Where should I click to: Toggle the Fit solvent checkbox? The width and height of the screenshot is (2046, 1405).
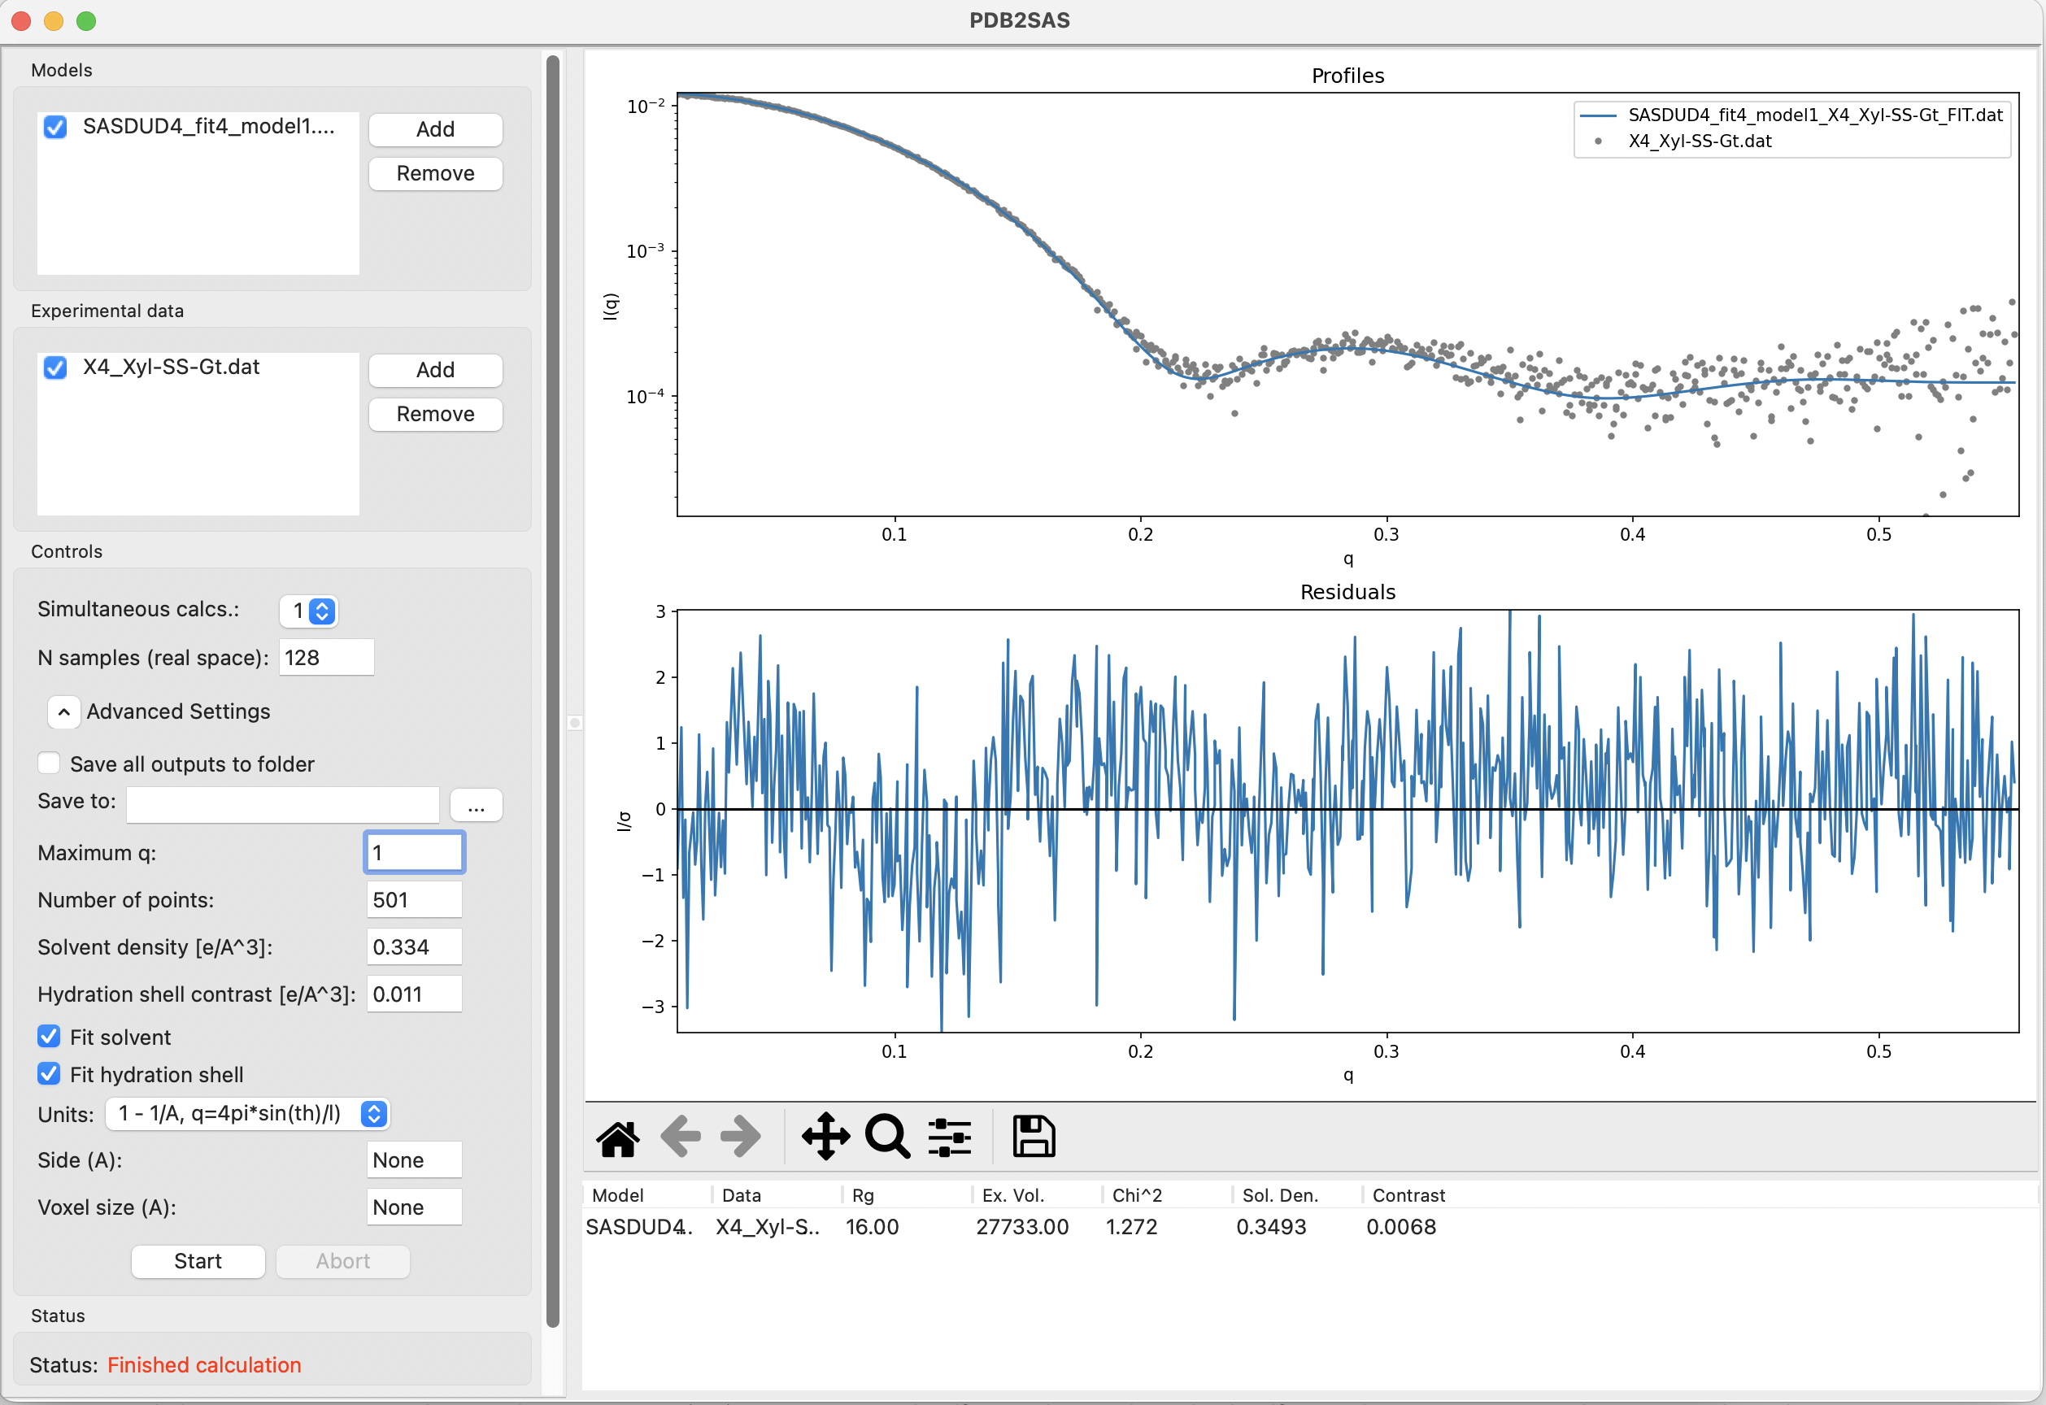pos(50,1037)
